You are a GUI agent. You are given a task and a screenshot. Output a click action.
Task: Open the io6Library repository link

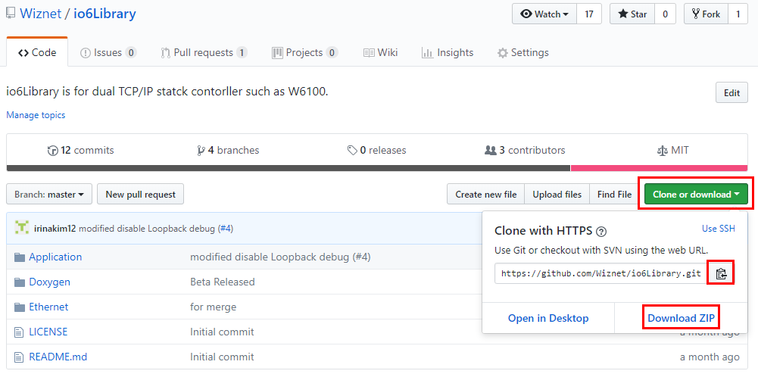104,14
